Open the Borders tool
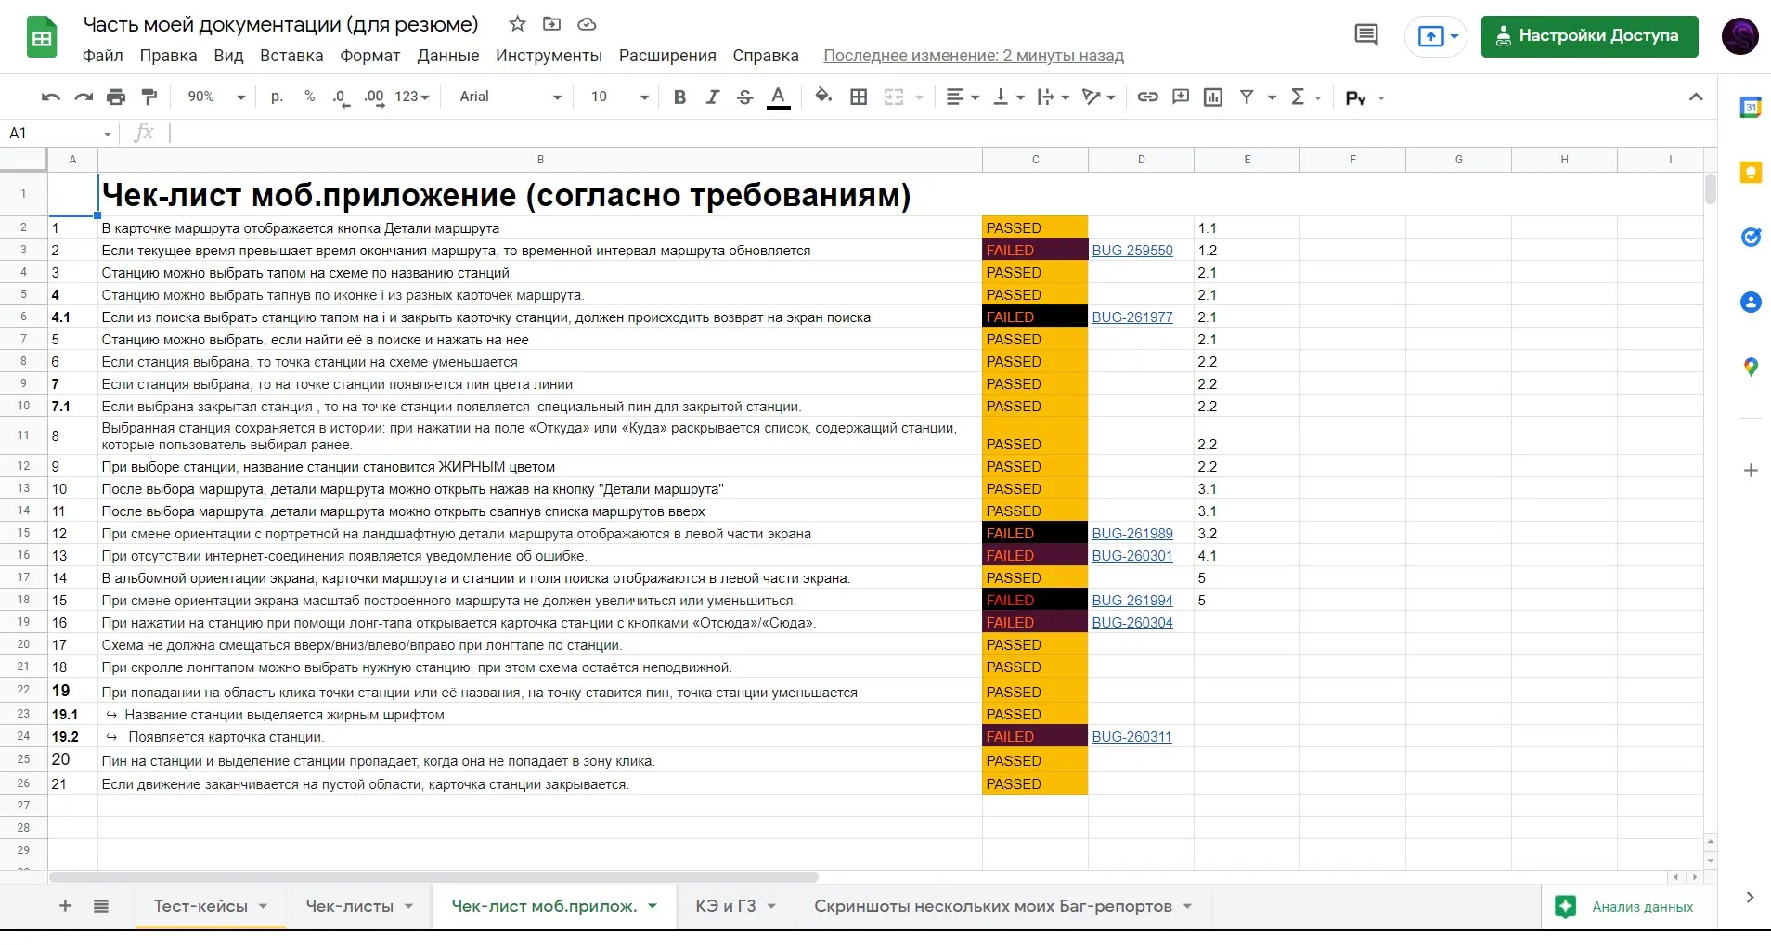 point(859,97)
